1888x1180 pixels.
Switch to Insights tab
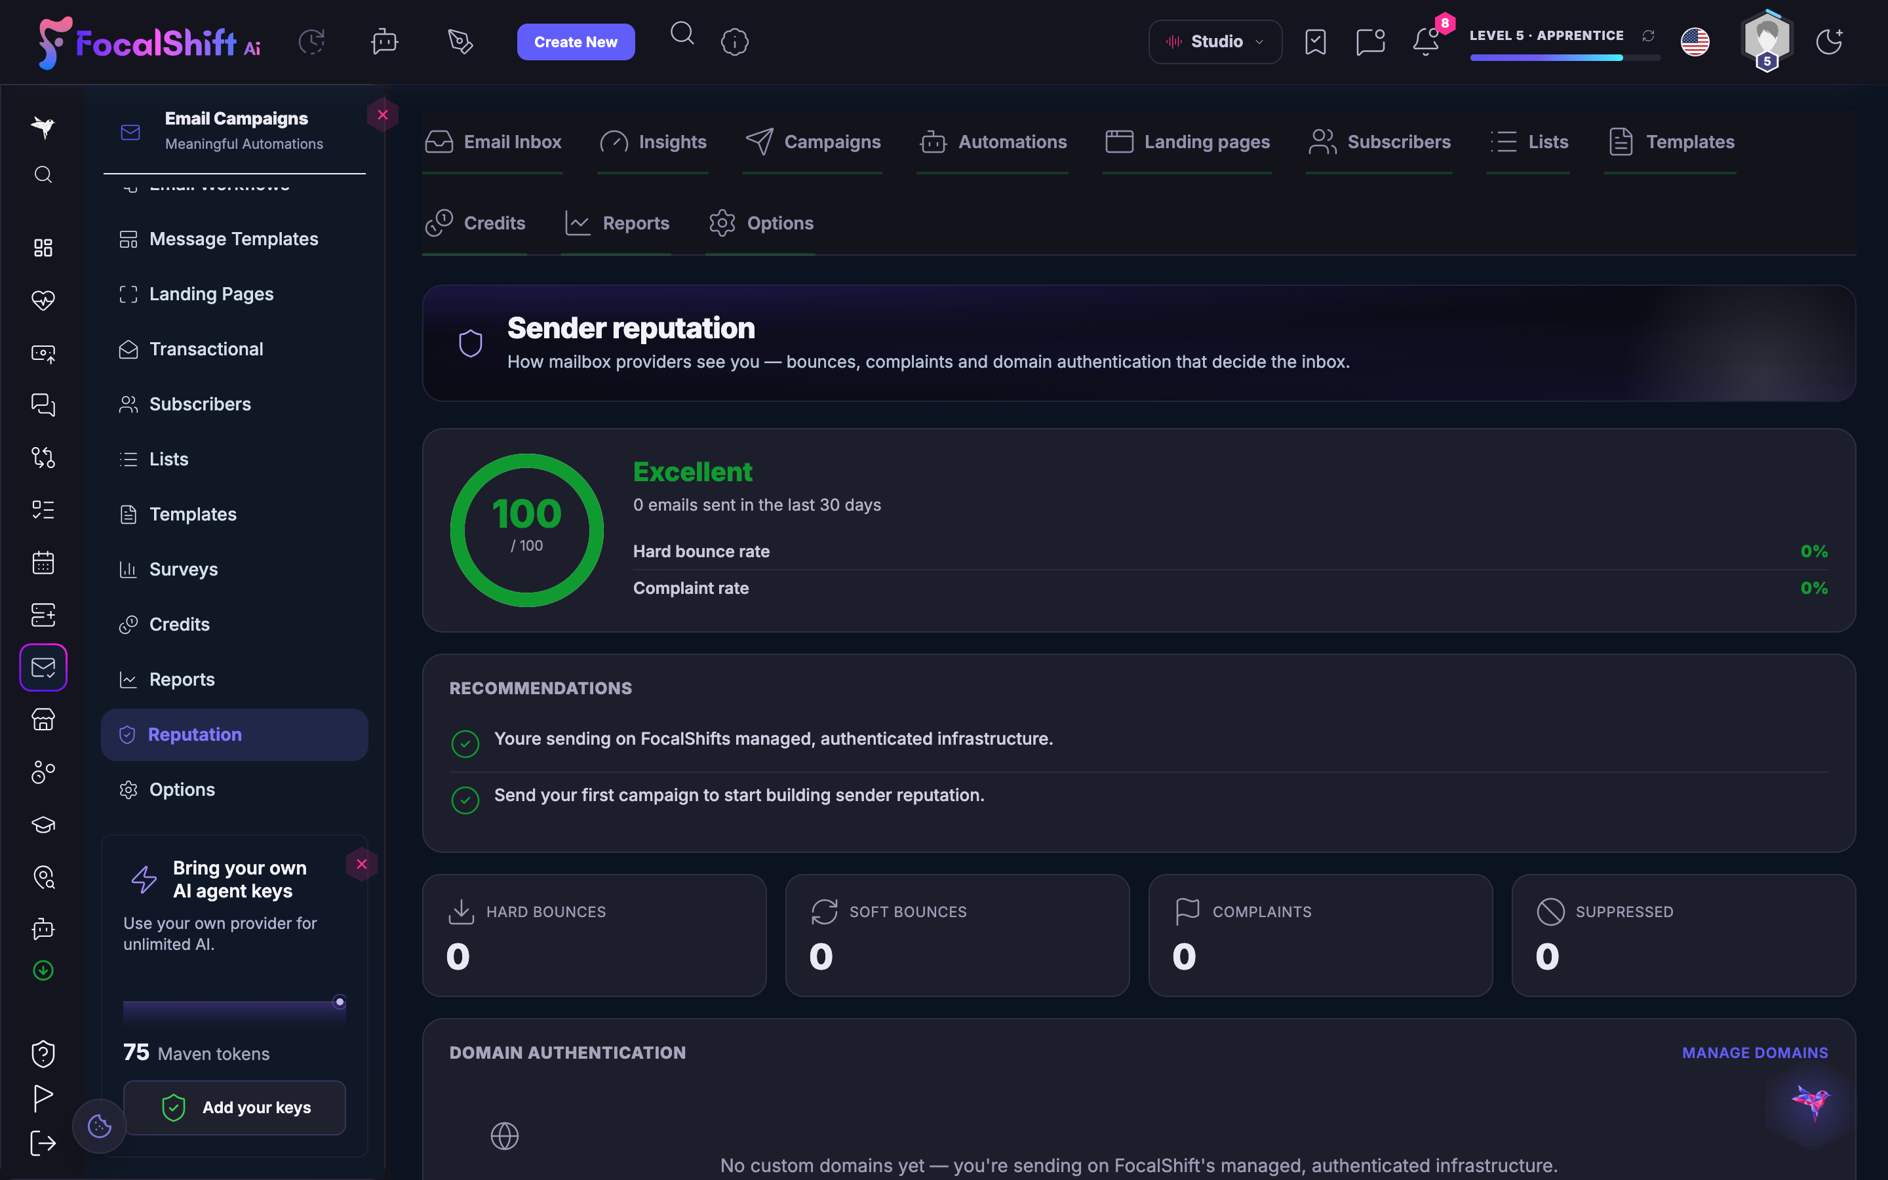tap(653, 142)
